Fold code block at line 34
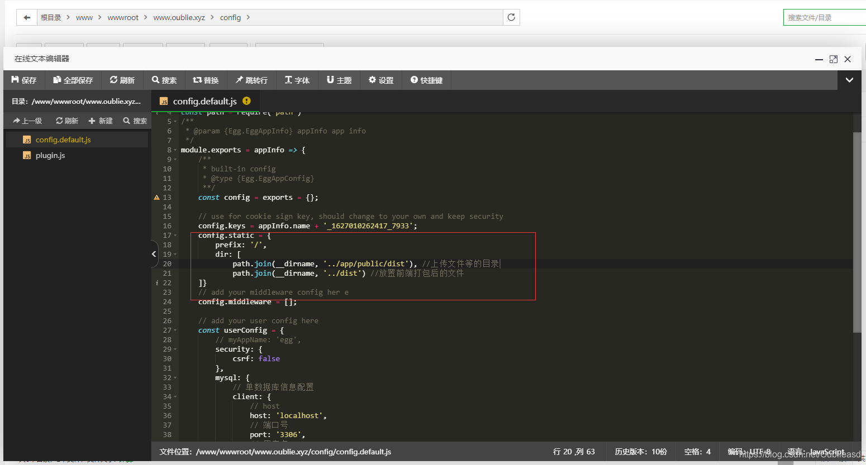The height and width of the screenshot is (465, 866). coord(175,397)
